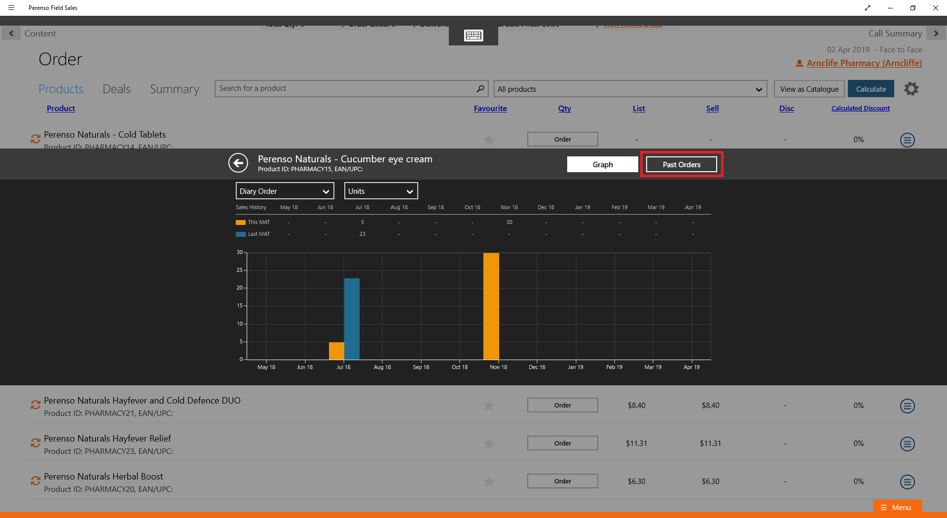The height and width of the screenshot is (518, 947).
Task: Sort by List column header
Action: coord(639,108)
